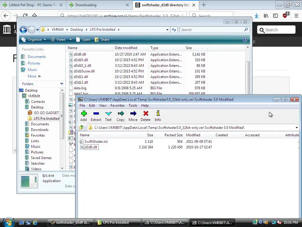Image resolution: width=302 pixels, height=227 pixels.
Task: Open Firefox hamburger menu
Action: [x=296, y=16]
